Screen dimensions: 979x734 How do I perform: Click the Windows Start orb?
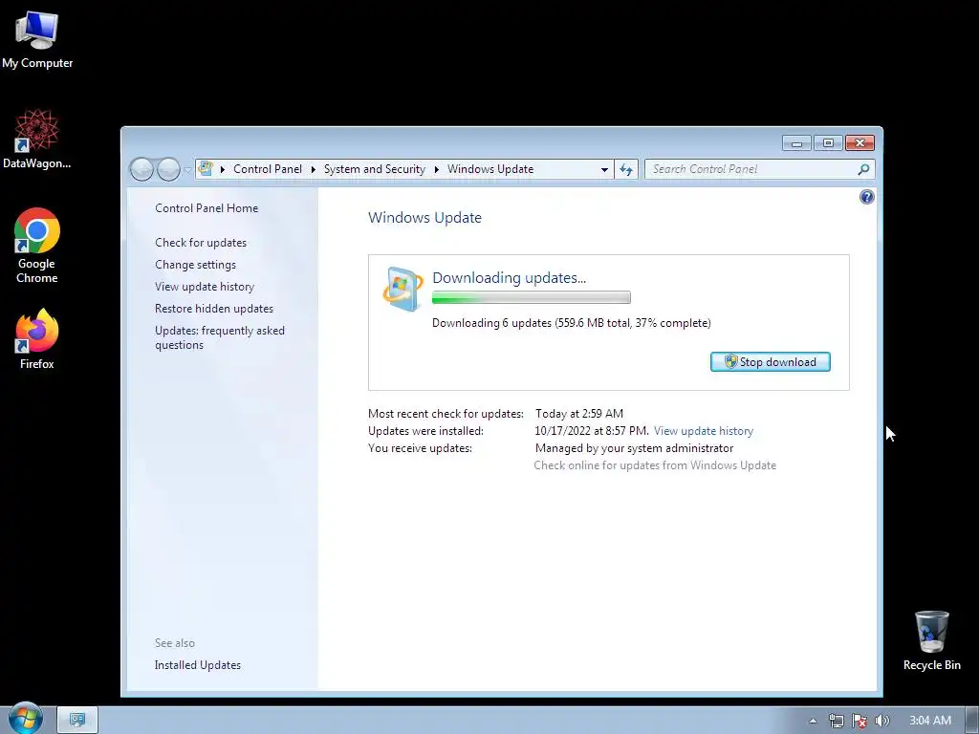pos(25,719)
